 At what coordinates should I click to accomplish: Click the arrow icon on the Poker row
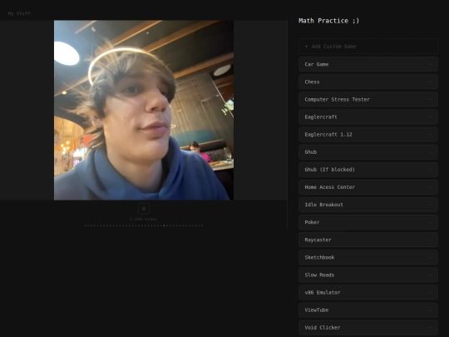431,222
